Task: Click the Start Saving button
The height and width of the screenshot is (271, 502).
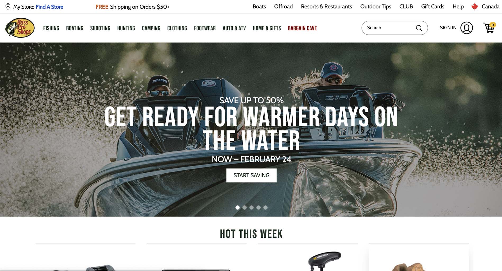Action: [251, 175]
